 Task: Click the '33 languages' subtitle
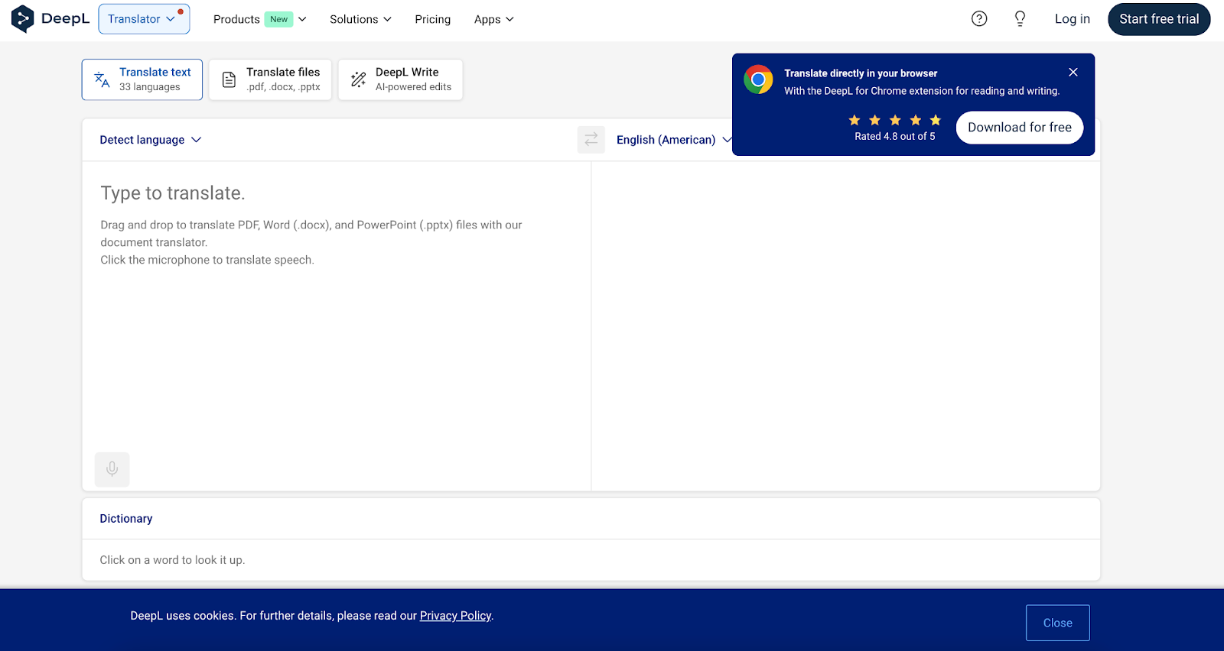point(150,87)
